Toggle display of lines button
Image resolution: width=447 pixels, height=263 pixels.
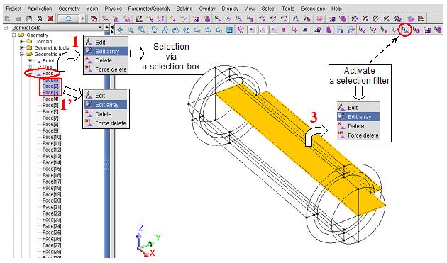click(263, 30)
